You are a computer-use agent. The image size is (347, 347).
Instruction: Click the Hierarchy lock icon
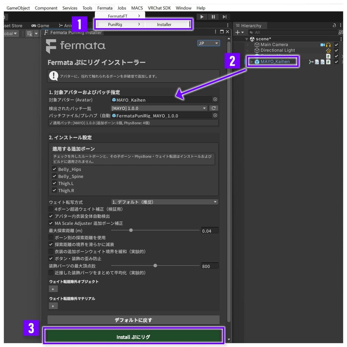point(334,25)
